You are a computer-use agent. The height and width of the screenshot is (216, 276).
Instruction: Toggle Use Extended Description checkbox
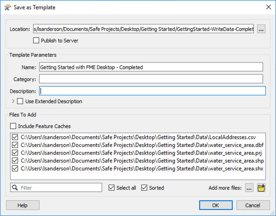tap(20, 101)
